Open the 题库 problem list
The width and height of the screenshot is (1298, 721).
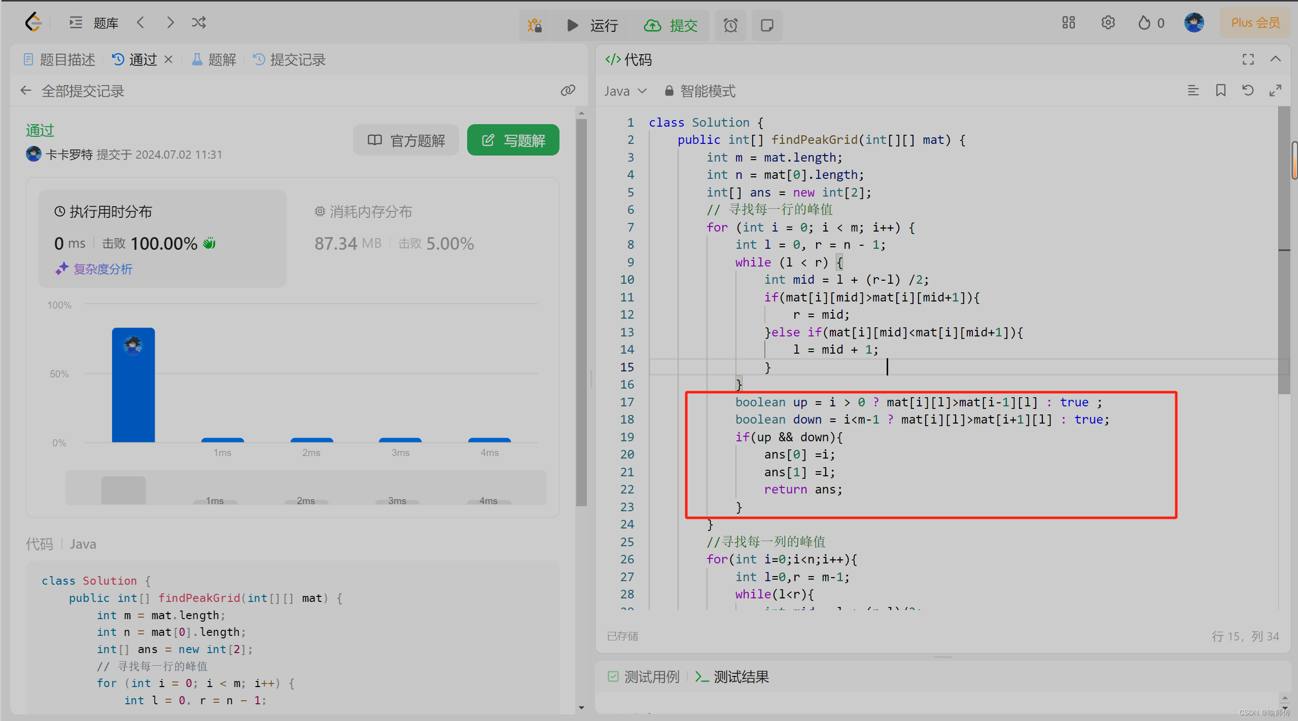click(x=94, y=23)
